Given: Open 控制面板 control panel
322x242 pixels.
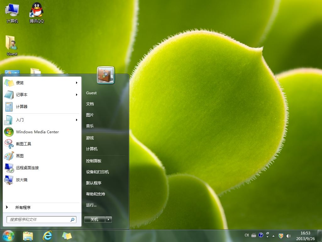Looking at the screenshot, I should point(94,161).
